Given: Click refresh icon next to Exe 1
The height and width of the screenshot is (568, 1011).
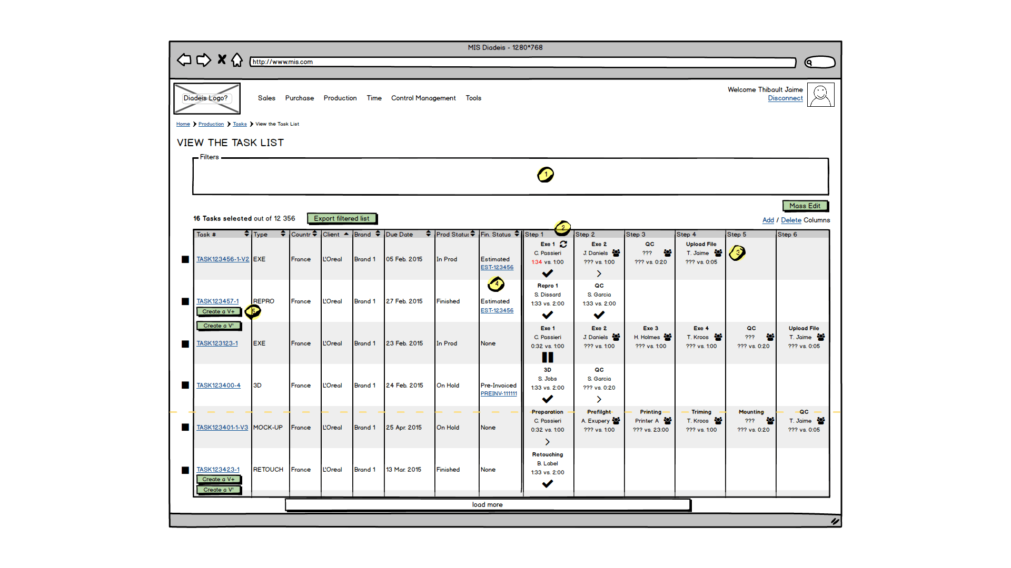Looking at the screenshot, I should coord(563,244).
